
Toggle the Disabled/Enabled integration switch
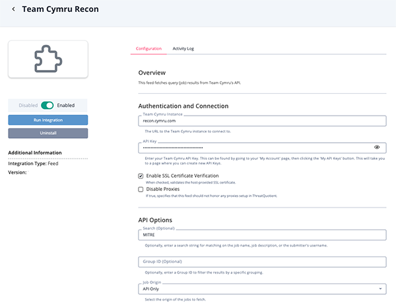(x=48, y=105)
